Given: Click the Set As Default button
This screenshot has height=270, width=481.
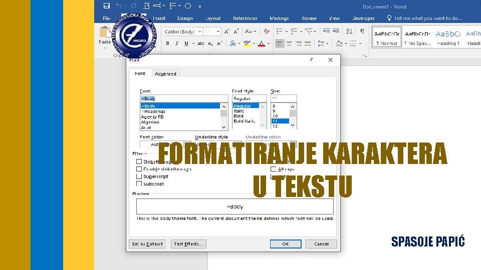Looking at the screenshot, I should pos(147,244).
